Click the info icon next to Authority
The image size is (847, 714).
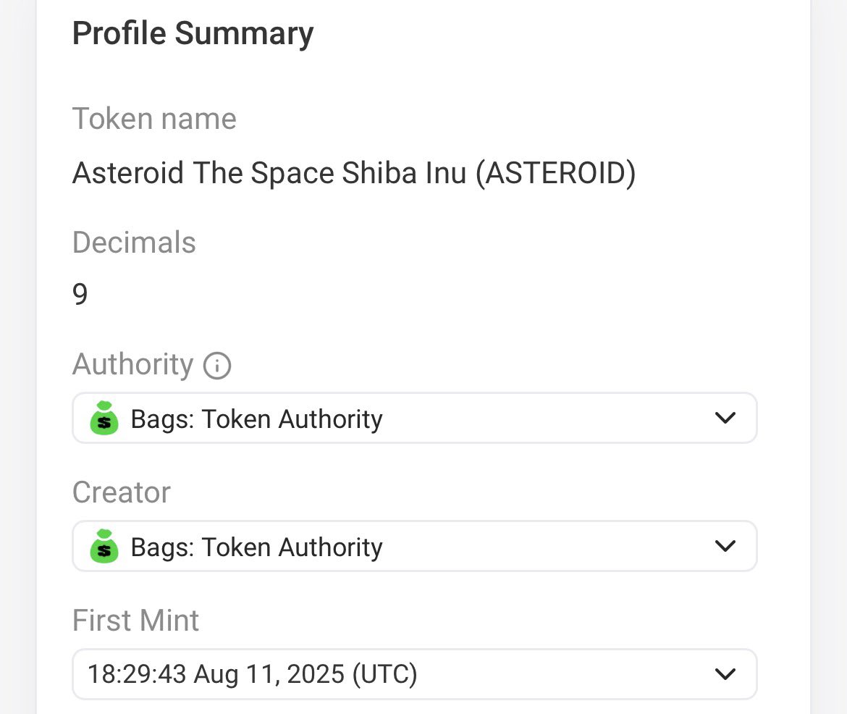pyautogui.click(x=217, y=366)
